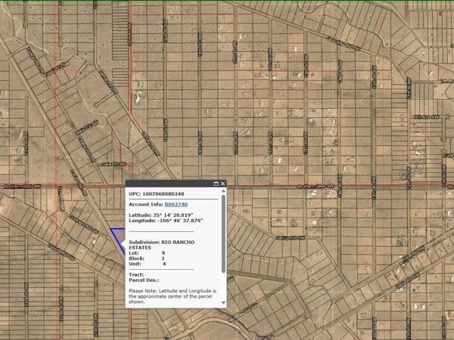Viewport: 454px width, 340px height.
Task: Click the blue highlighted parcel on map
Action: (x=119, y=237)
